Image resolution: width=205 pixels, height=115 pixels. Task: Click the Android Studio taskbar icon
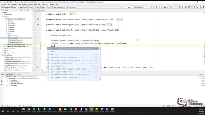click(91, 109)
